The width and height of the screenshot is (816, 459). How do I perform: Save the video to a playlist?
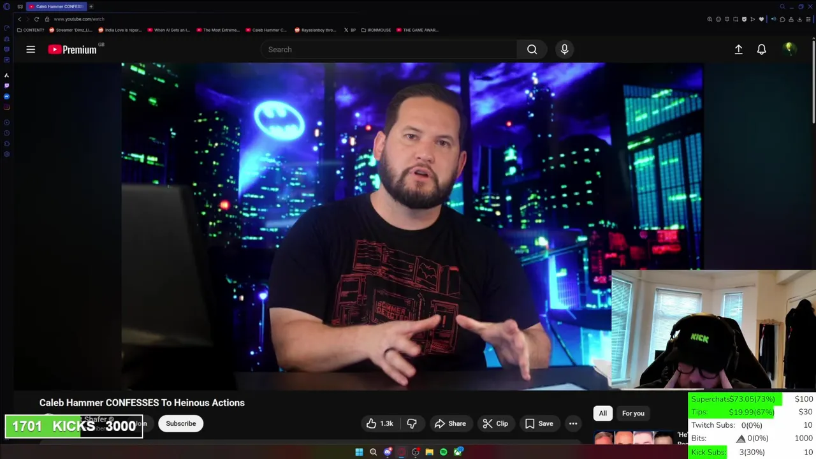click(539, 423)
